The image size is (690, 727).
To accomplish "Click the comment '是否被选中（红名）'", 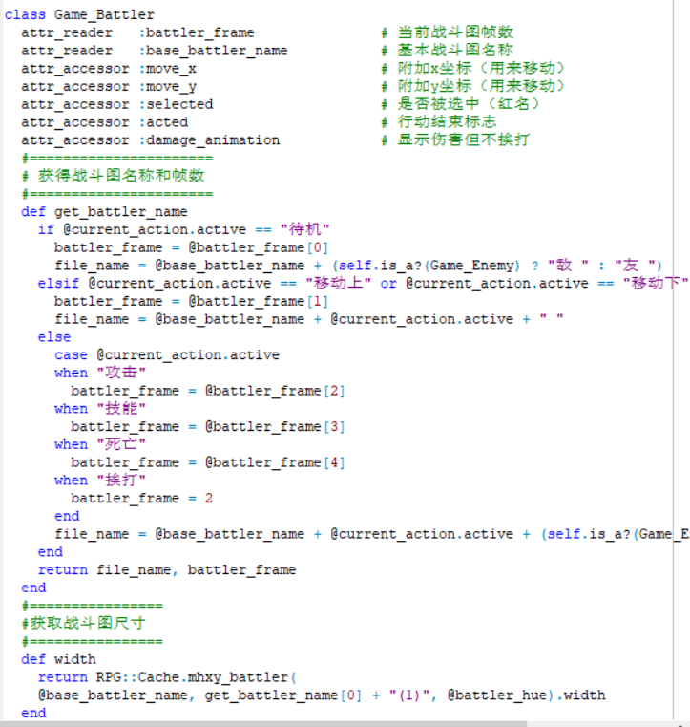I will (469, 104).
